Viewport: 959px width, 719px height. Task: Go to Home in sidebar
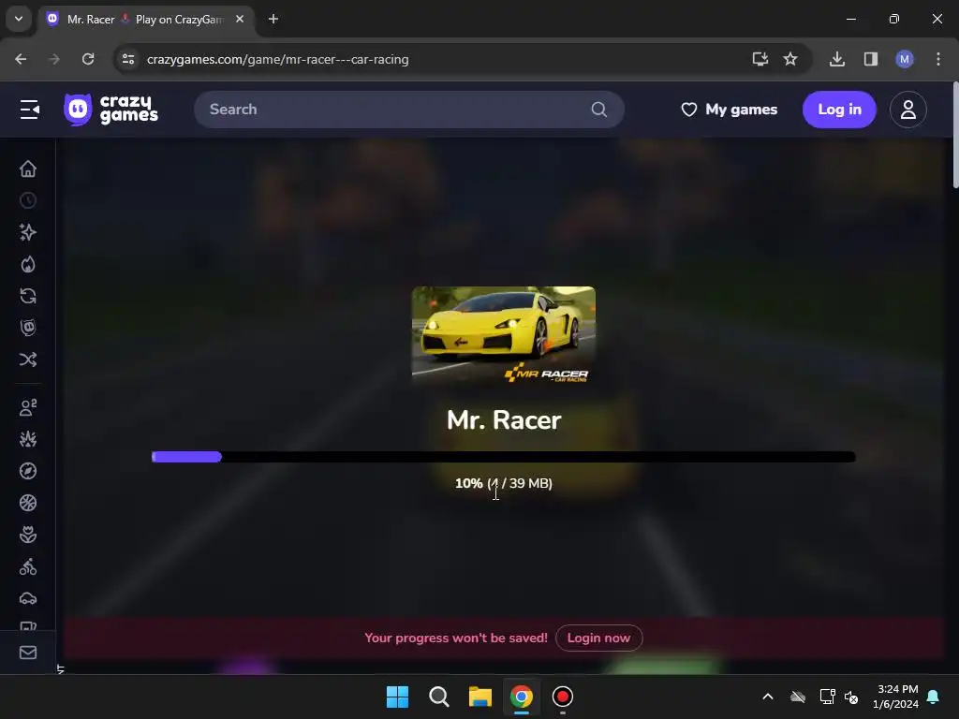(28, 169)
